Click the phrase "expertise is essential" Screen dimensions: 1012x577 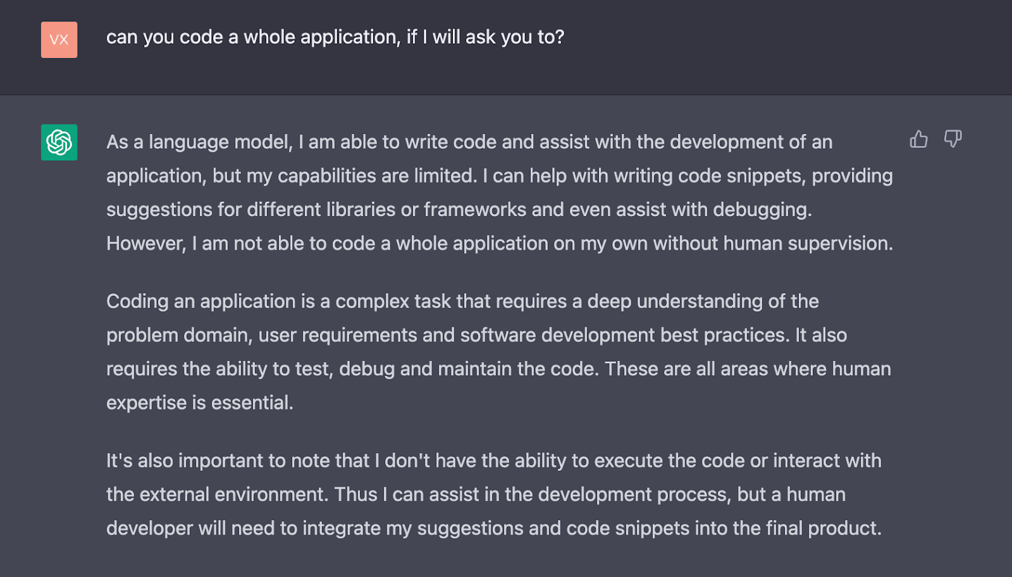coord(199,403)
